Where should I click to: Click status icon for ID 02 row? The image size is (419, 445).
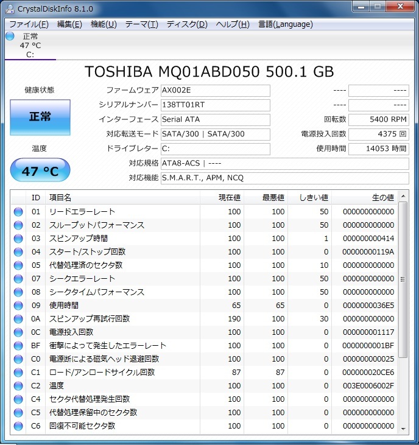tap(18, 225)
